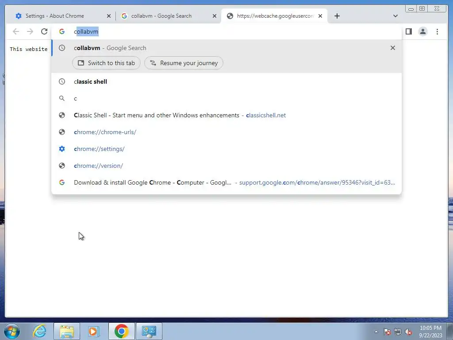
Task: Go back with the left arrow
Action: (x=16, y=31)
